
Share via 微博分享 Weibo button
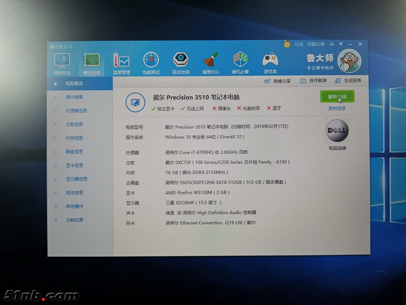277,81
